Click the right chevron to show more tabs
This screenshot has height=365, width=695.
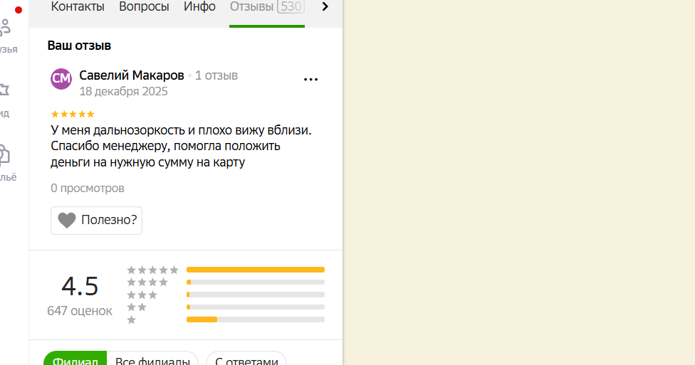coord(325,6)
